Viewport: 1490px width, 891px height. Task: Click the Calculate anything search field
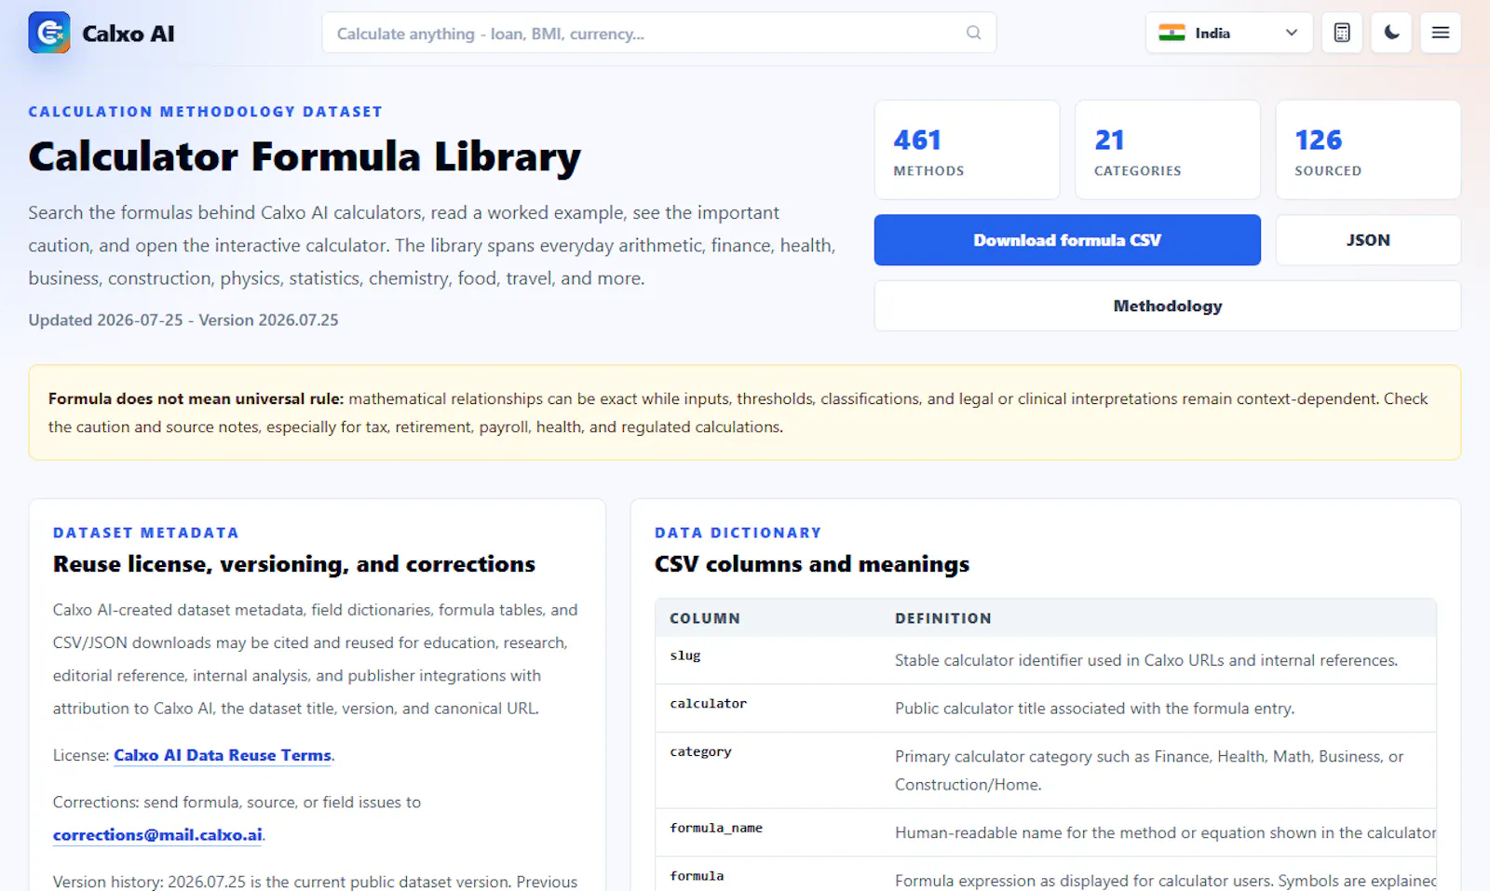coord(659,33)
